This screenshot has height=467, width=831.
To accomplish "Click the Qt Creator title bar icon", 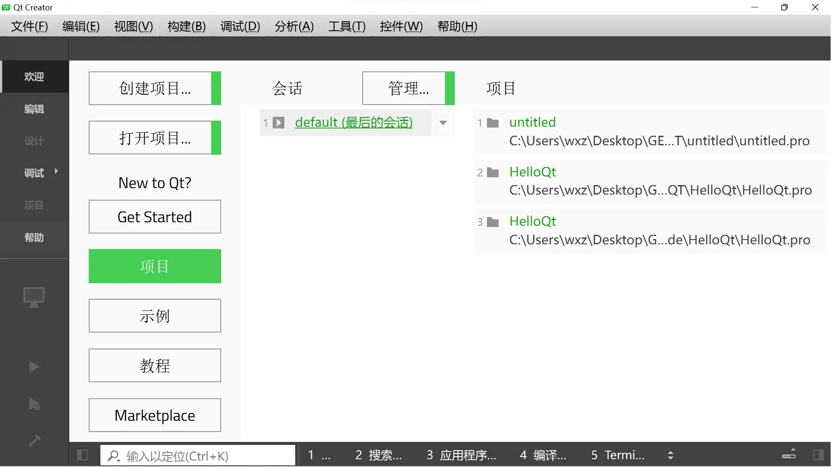I will 6,7.
